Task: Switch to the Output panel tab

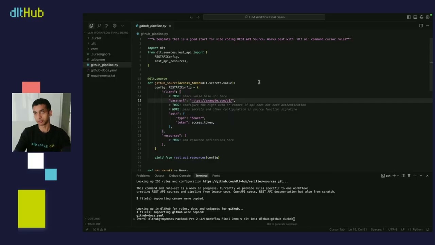Action: [x=159, y=176]
